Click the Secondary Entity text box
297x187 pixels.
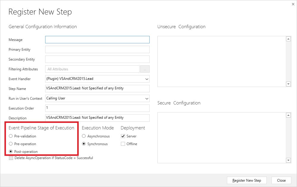(97, 59)
